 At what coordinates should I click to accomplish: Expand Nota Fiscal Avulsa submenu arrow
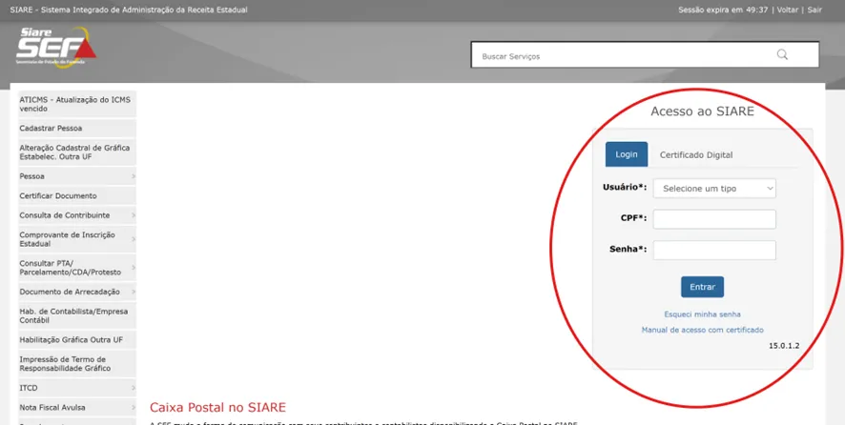pyautogui.click(x=134, y=407)
